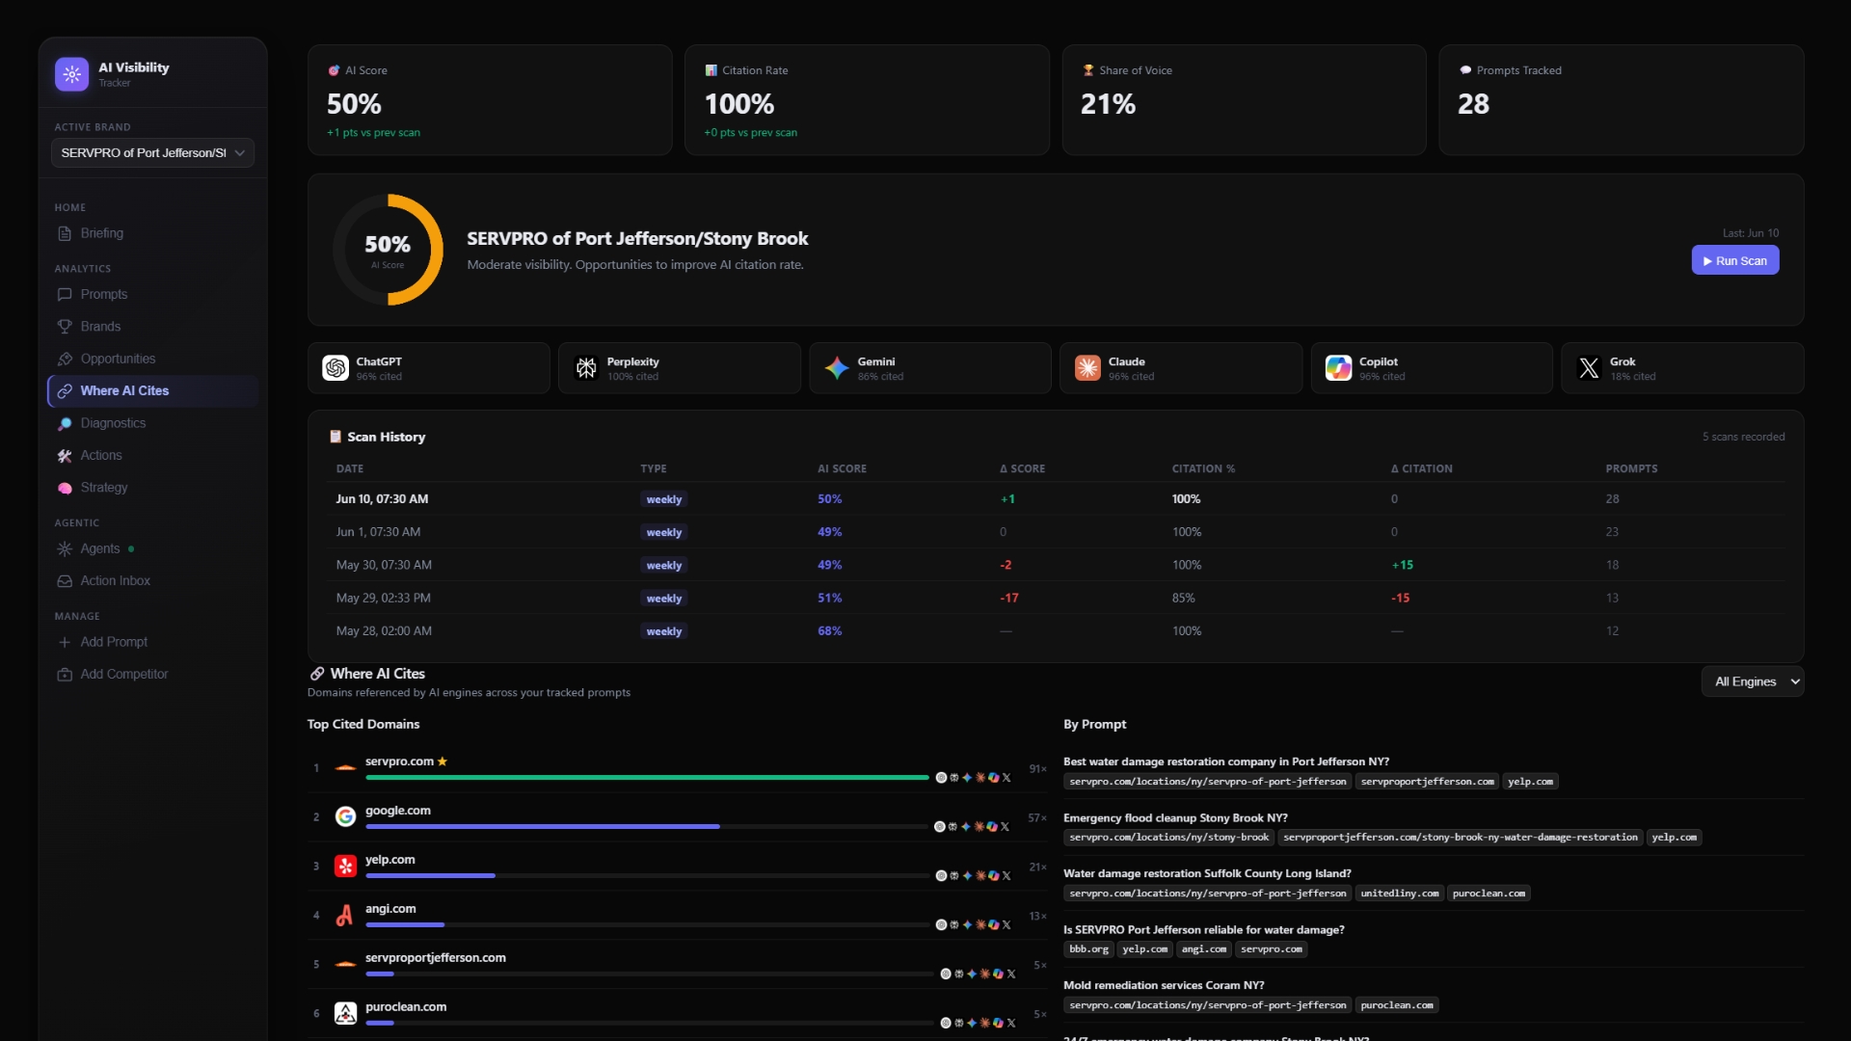Click the Add Prompt plus icon

[65, 642]
